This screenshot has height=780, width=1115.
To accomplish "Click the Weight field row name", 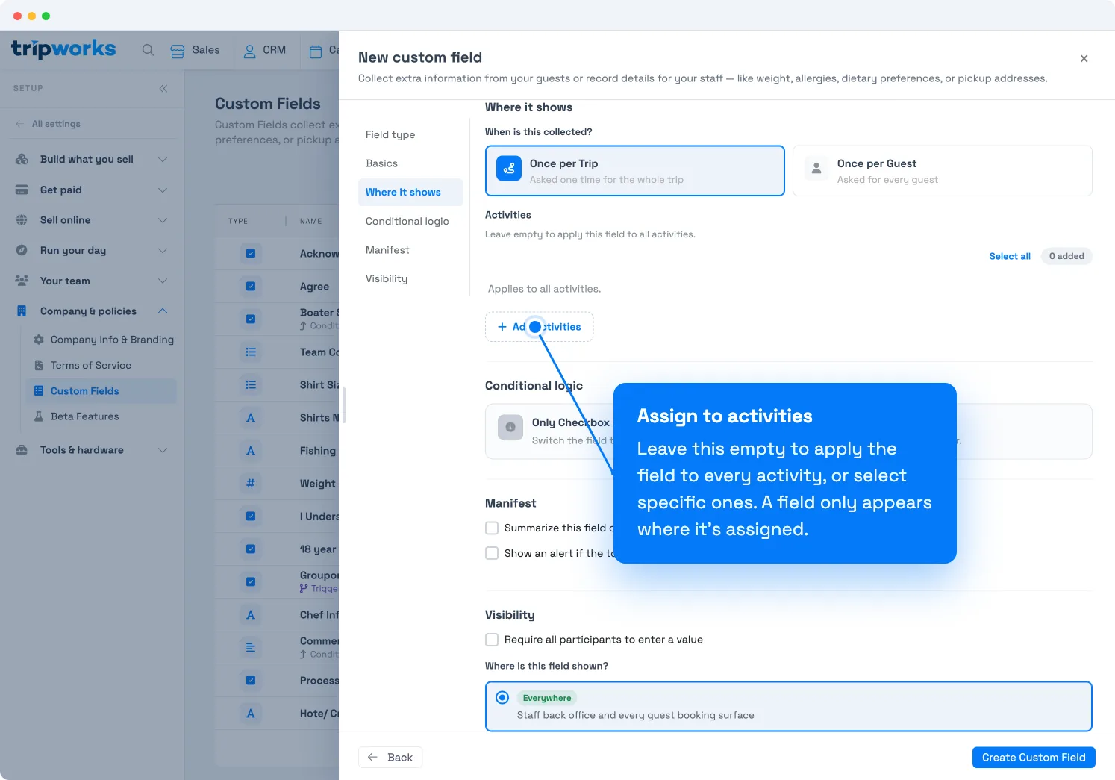I will pos(318,484).
